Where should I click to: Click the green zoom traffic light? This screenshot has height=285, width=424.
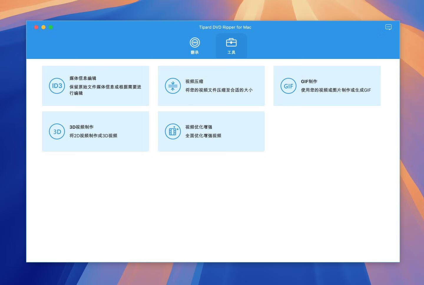[x=51, y=27]
